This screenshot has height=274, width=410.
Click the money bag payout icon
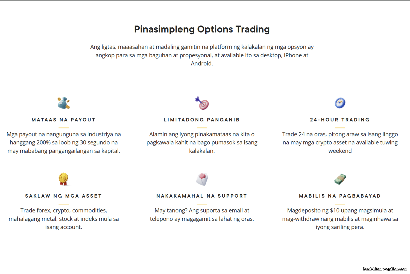64,103
